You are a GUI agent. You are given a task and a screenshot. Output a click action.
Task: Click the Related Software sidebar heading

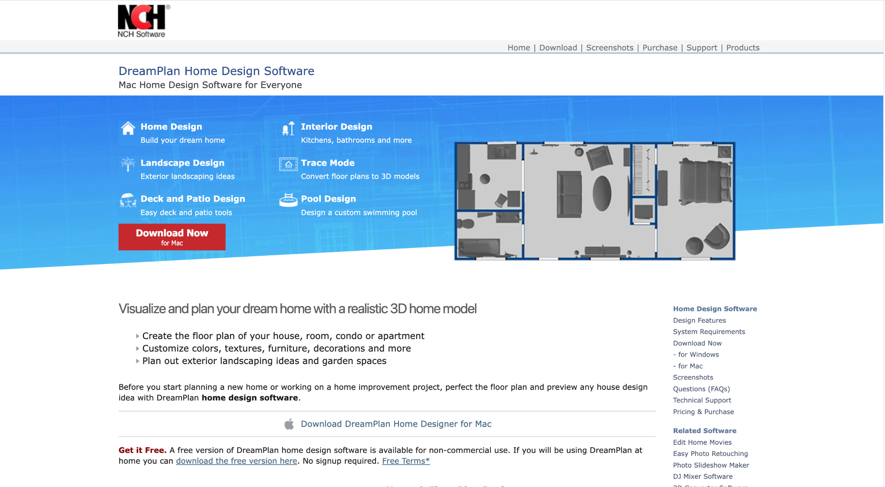point(704,431)
